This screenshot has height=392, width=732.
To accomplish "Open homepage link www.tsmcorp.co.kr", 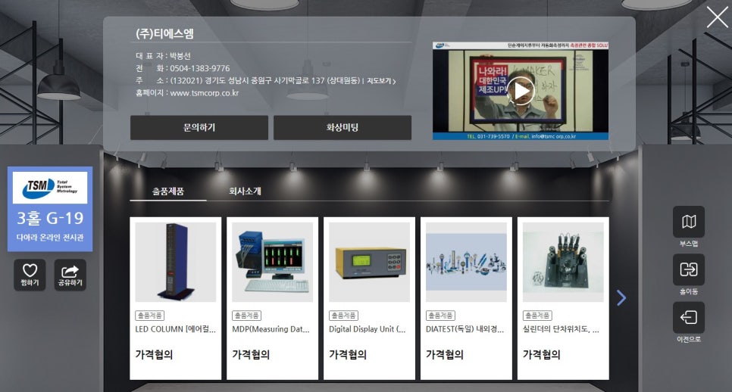I will pos(204,93).
